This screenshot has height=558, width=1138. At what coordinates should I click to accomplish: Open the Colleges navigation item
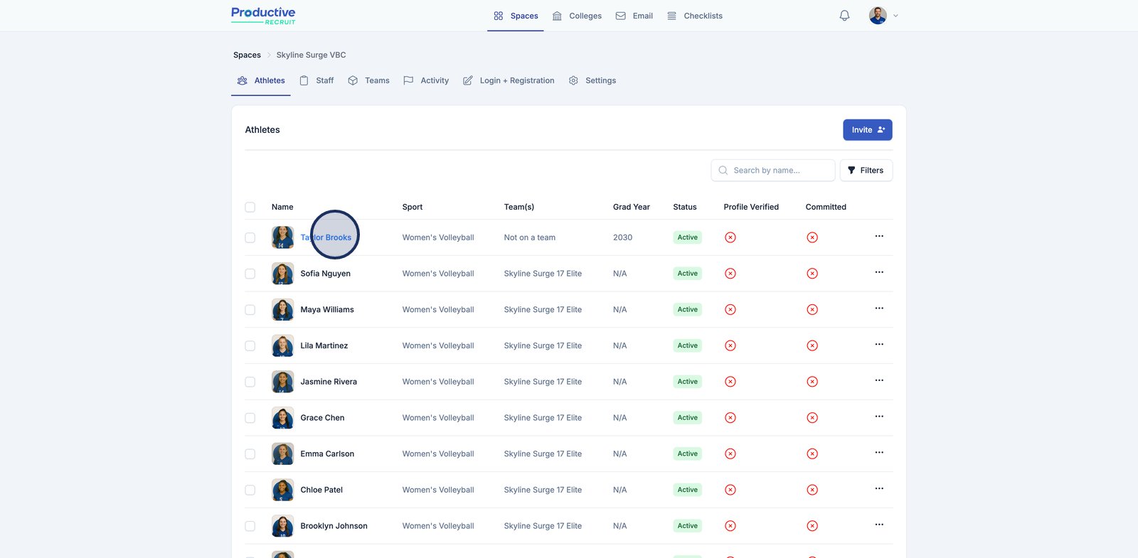click(x=577, y=16)
